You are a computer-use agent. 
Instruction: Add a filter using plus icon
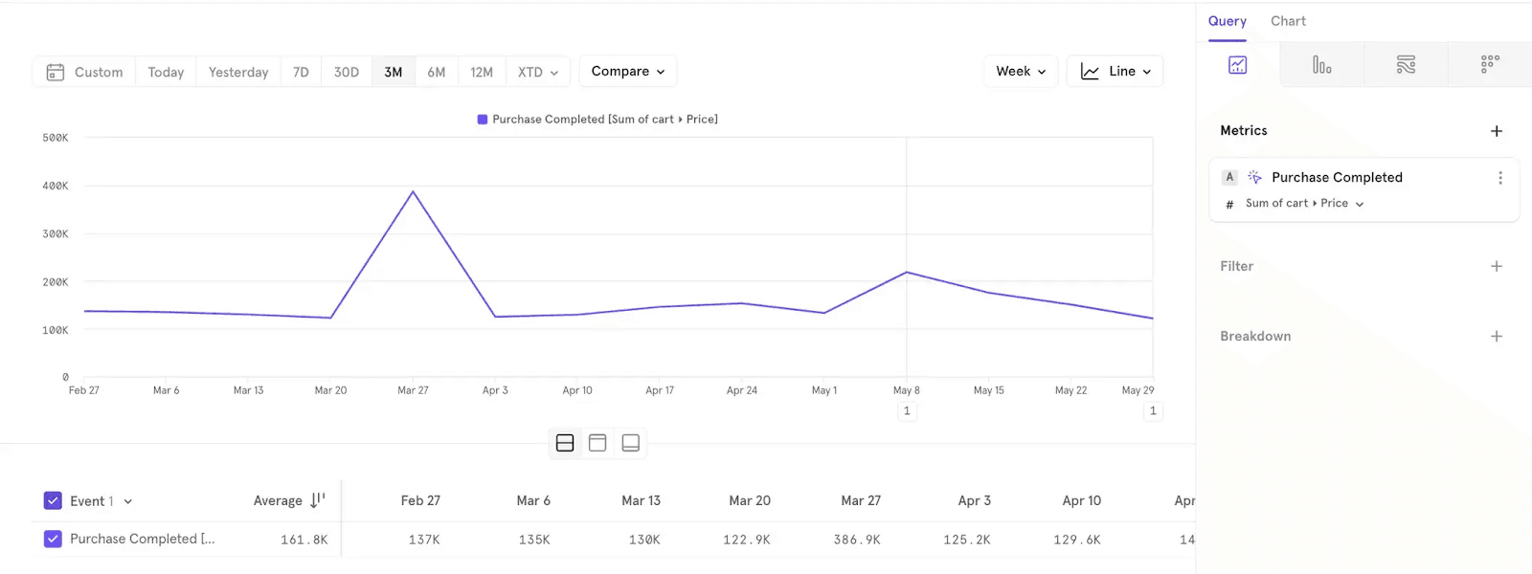click(x=1497, y=266)
